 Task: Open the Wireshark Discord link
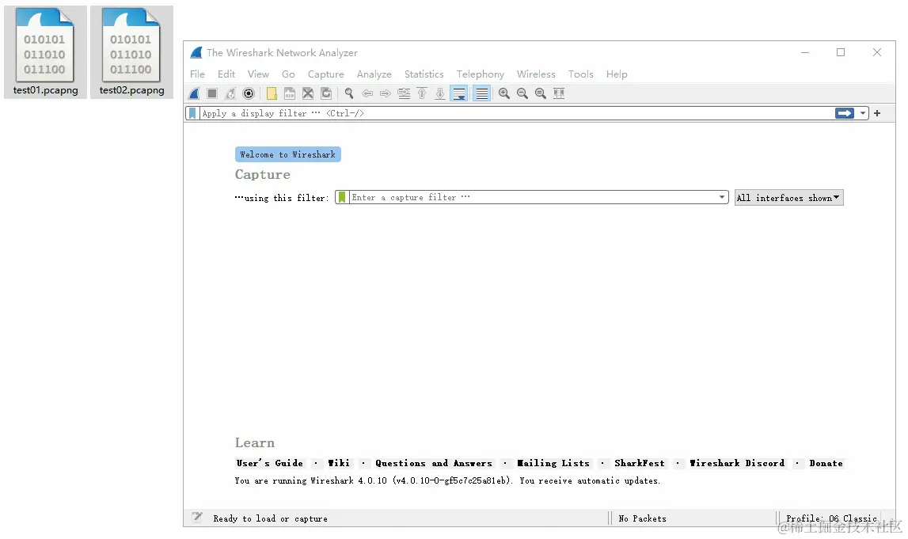click(737, 463)
